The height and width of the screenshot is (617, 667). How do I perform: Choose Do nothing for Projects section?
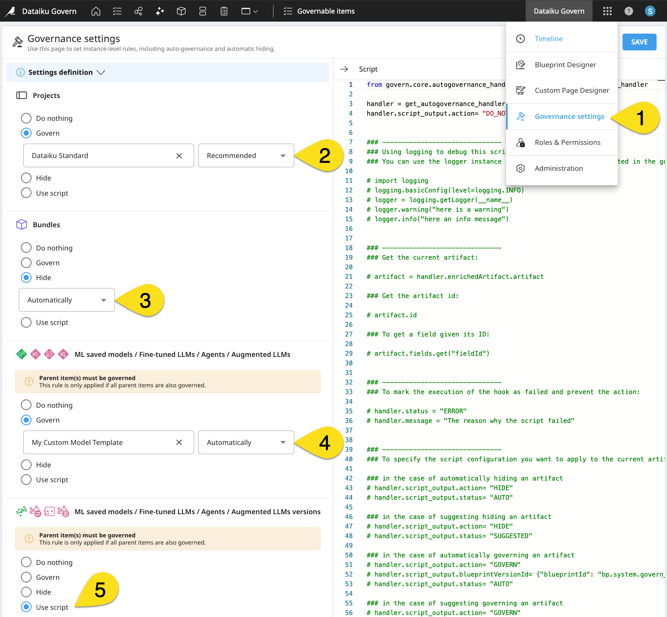(x=26, y=118)
